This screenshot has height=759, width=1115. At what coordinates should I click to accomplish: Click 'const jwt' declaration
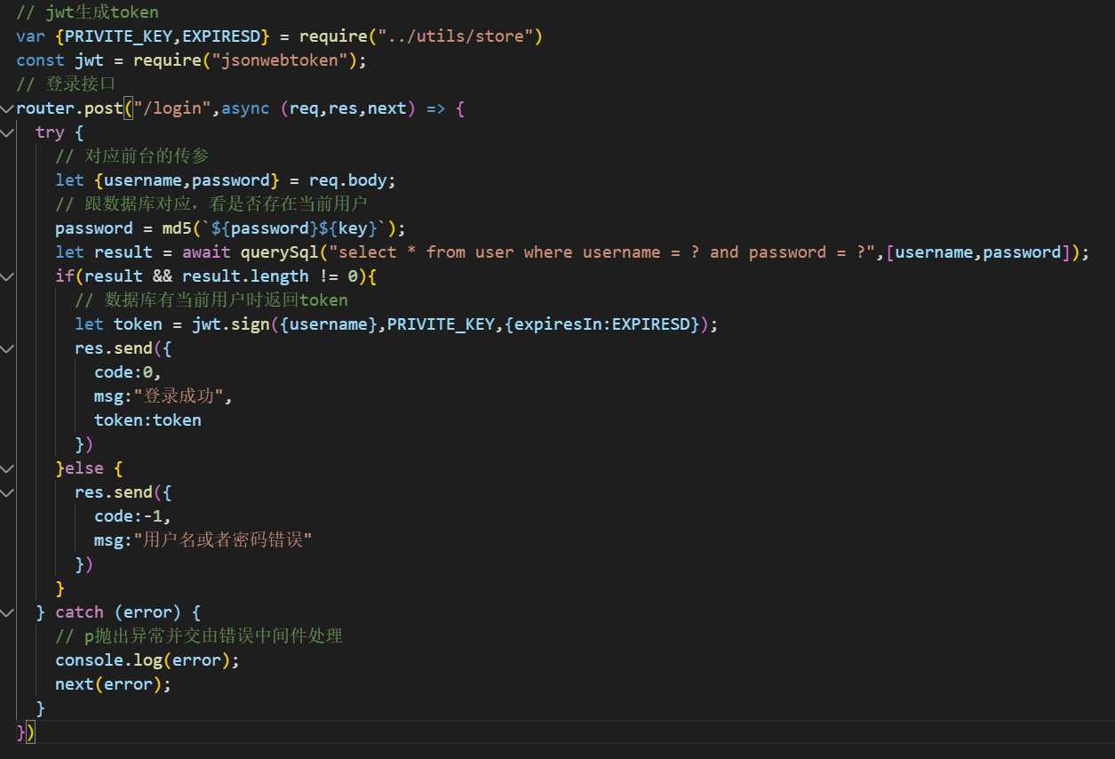pos(60,60)
